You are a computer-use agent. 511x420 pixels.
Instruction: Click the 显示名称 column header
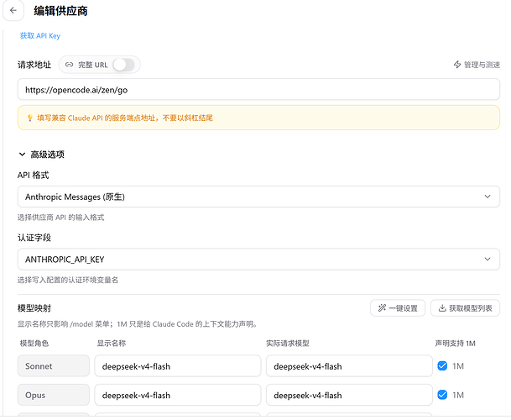click(x=111, y=344)
